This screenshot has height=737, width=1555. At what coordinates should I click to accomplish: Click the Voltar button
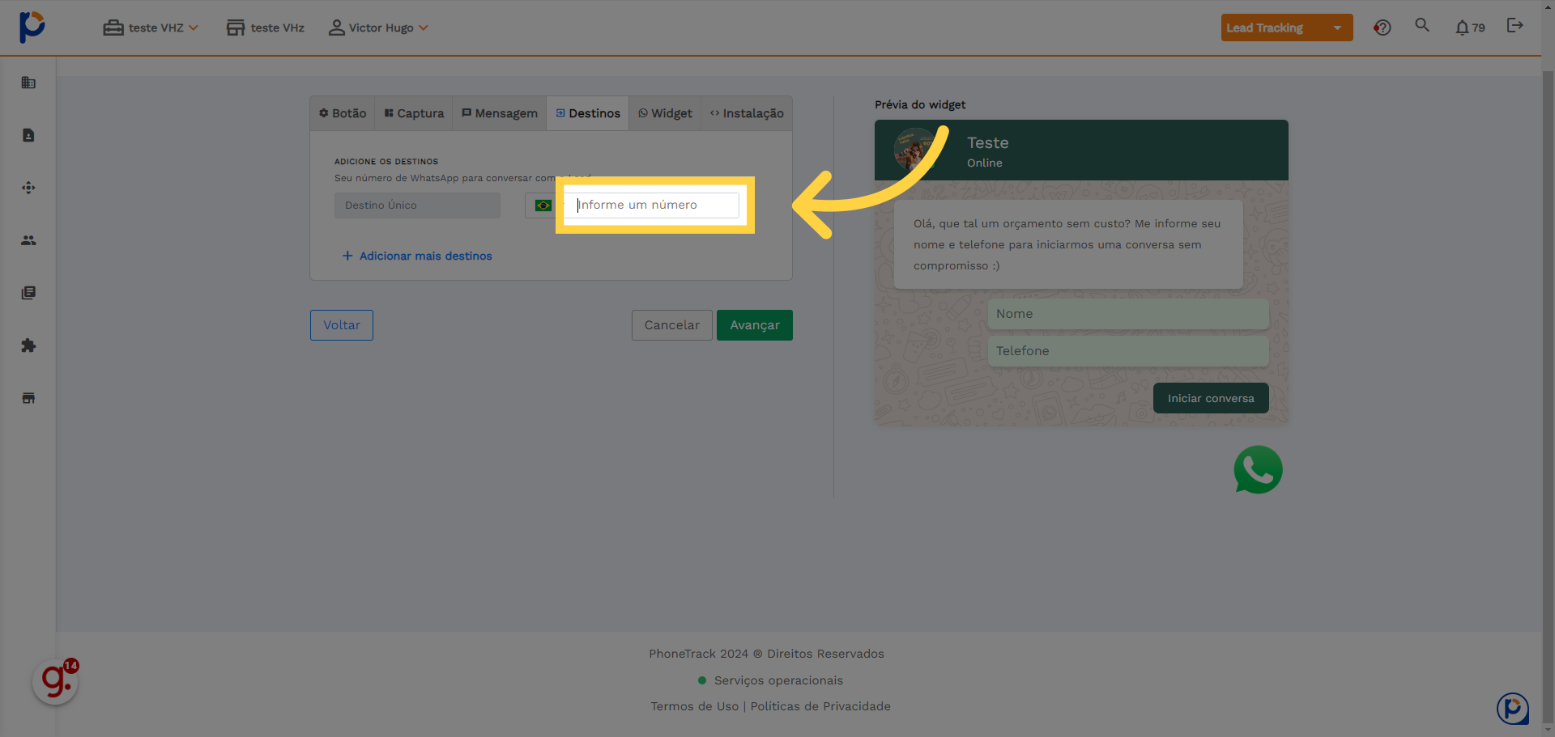coord(342,325)
